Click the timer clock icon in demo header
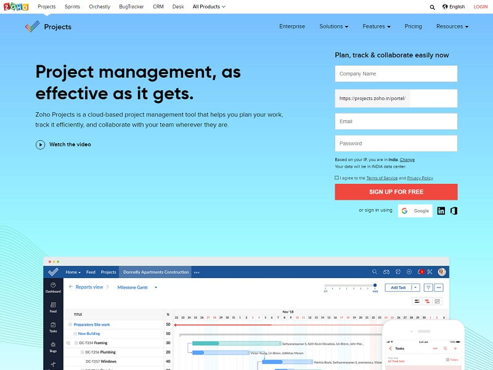The image size is (493, 370). point(398,272)
